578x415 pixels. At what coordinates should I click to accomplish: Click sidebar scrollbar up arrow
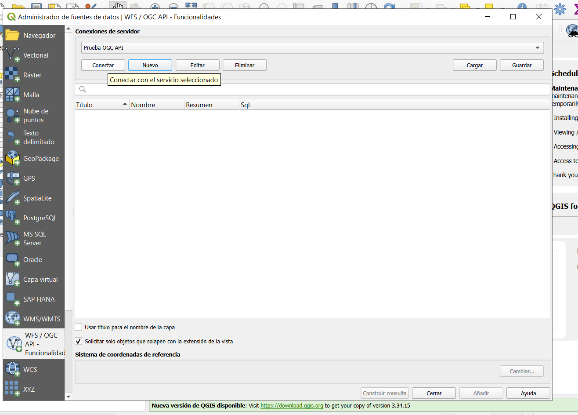pyautogui.click(x=68, y=29)
